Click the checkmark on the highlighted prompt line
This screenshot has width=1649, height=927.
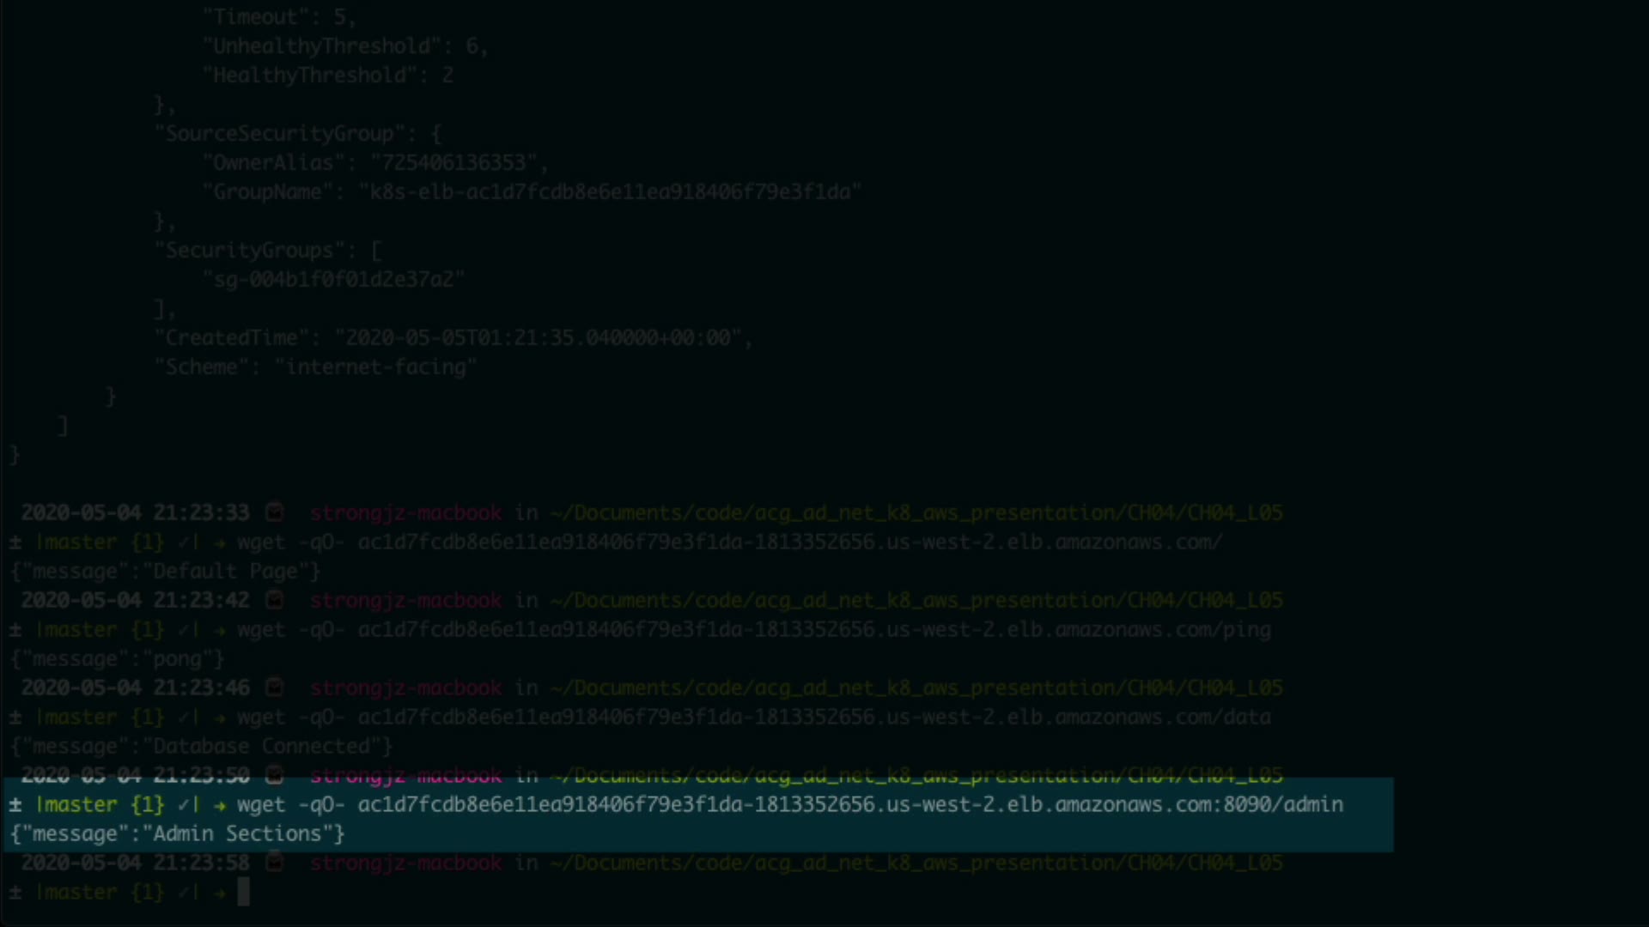click(x=183, y=804)
